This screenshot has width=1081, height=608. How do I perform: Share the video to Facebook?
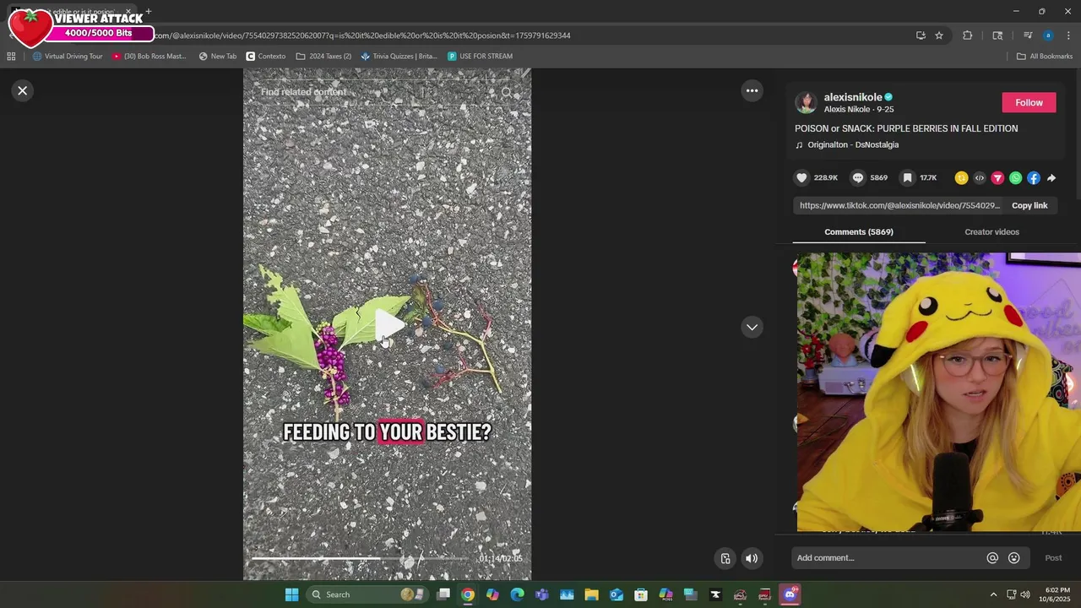coord(1034,177)
